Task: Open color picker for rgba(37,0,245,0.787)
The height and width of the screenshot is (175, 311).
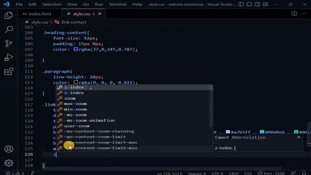Action: pyautogui.click(x=76, y=49)
